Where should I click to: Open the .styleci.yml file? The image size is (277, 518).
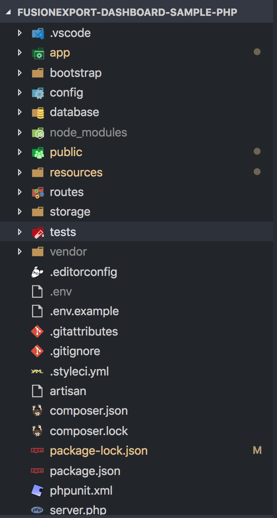pos(79,371)
